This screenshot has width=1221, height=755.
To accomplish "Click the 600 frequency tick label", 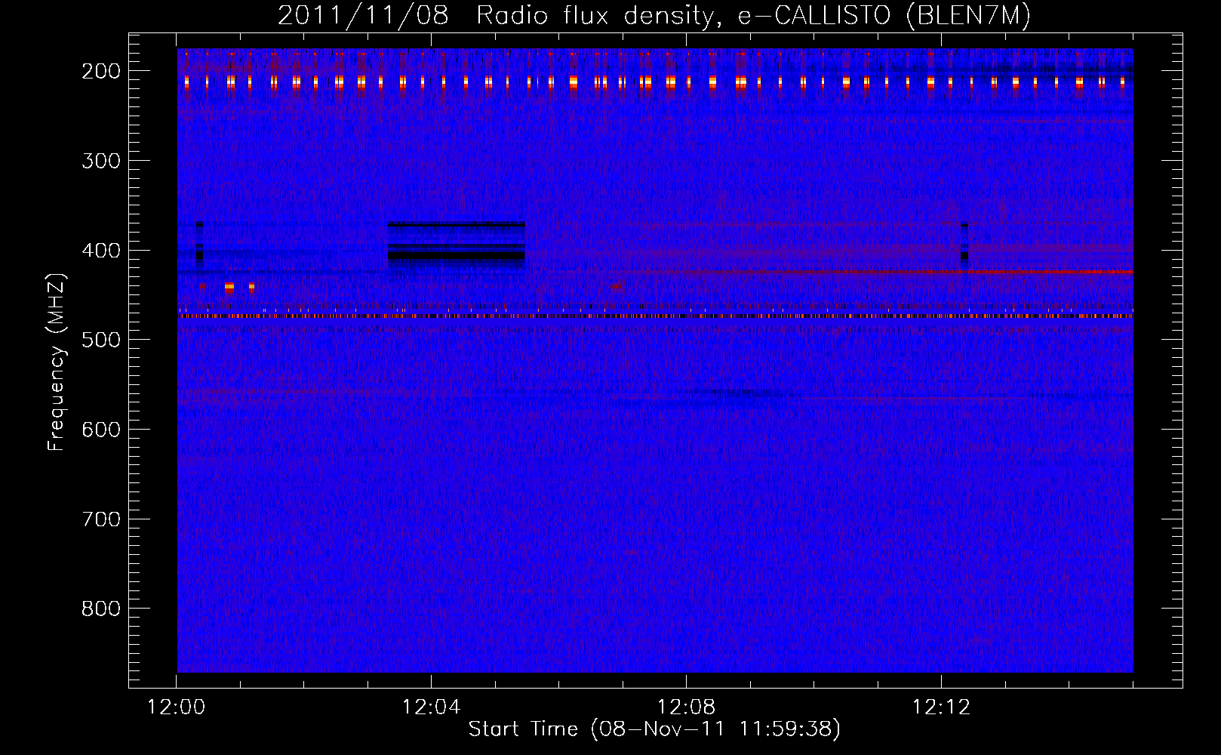I will click(100, 429).
